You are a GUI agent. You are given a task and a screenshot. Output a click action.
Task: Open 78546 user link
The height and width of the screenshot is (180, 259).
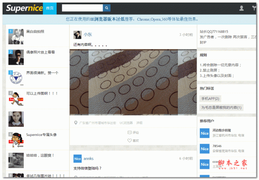[217, 146]
